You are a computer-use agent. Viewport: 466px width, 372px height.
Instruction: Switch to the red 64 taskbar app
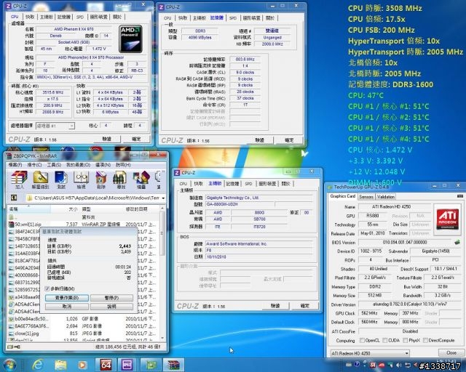106,365
